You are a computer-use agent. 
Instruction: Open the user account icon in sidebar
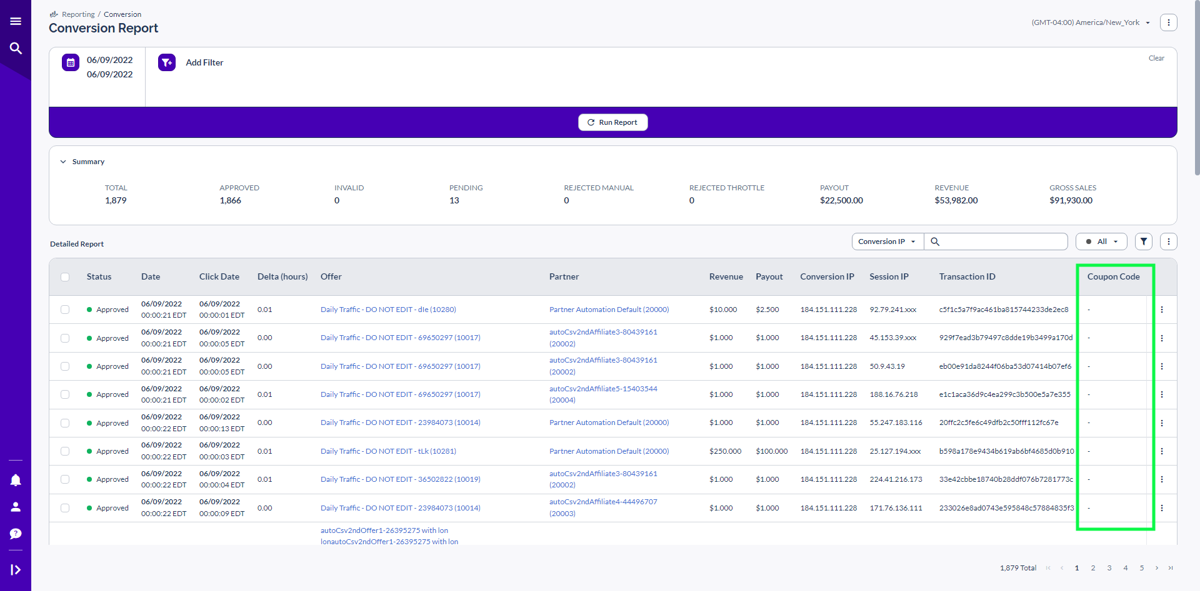pos(16,507)
